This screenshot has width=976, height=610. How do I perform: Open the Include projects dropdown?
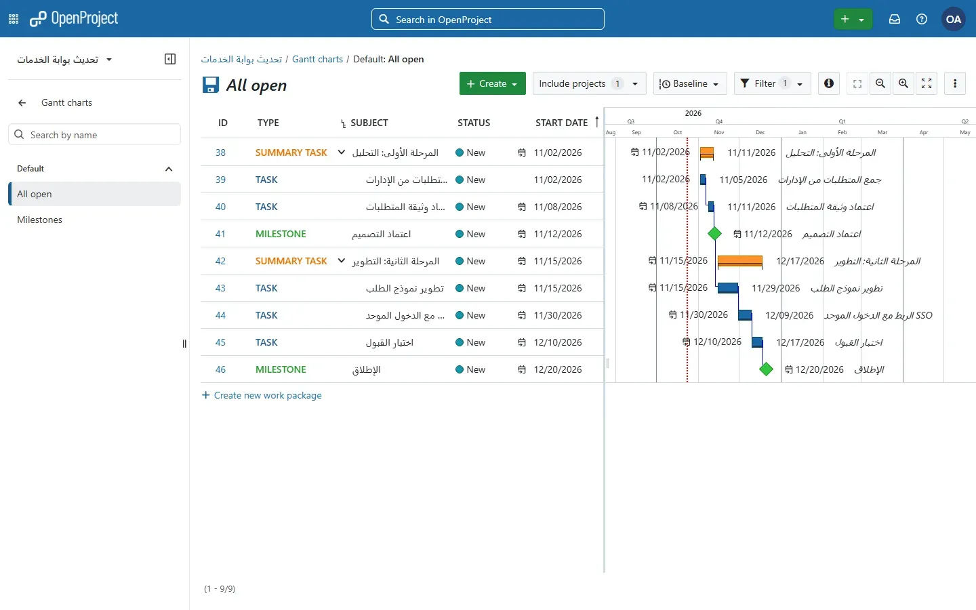[x=590, y=83]
